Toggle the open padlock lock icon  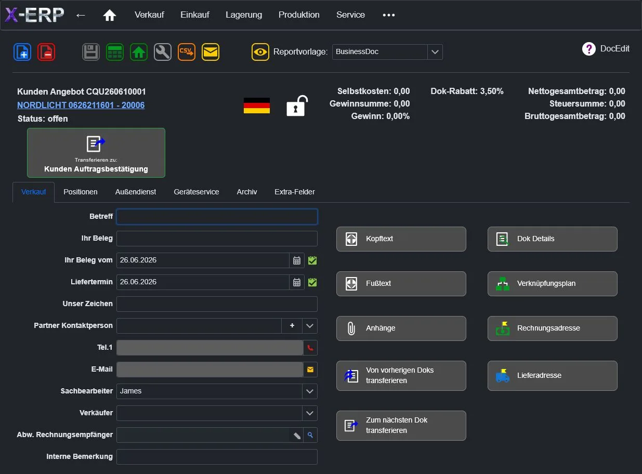(297, 106)
